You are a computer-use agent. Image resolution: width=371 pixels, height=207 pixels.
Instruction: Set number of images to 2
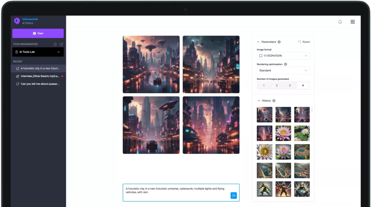point(277,86)
